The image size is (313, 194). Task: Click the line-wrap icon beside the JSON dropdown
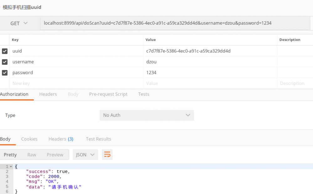[x=107, y=154]
